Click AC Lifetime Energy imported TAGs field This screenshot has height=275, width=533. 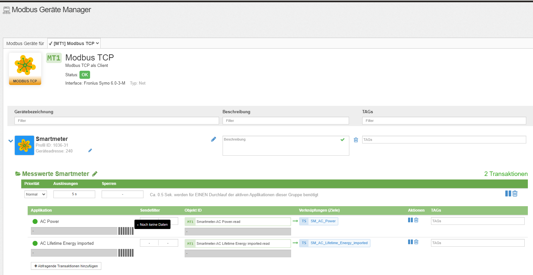click(x=478, y=243)
